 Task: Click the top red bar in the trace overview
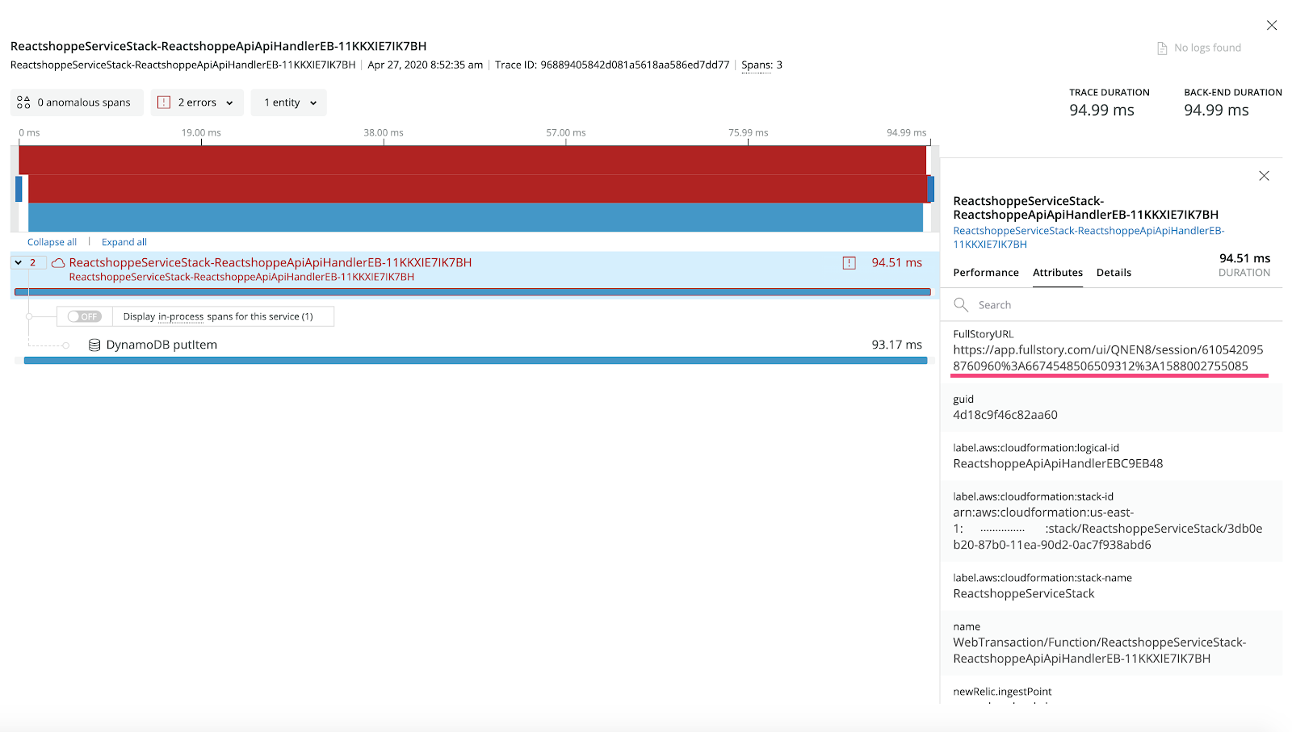point(472,161)
